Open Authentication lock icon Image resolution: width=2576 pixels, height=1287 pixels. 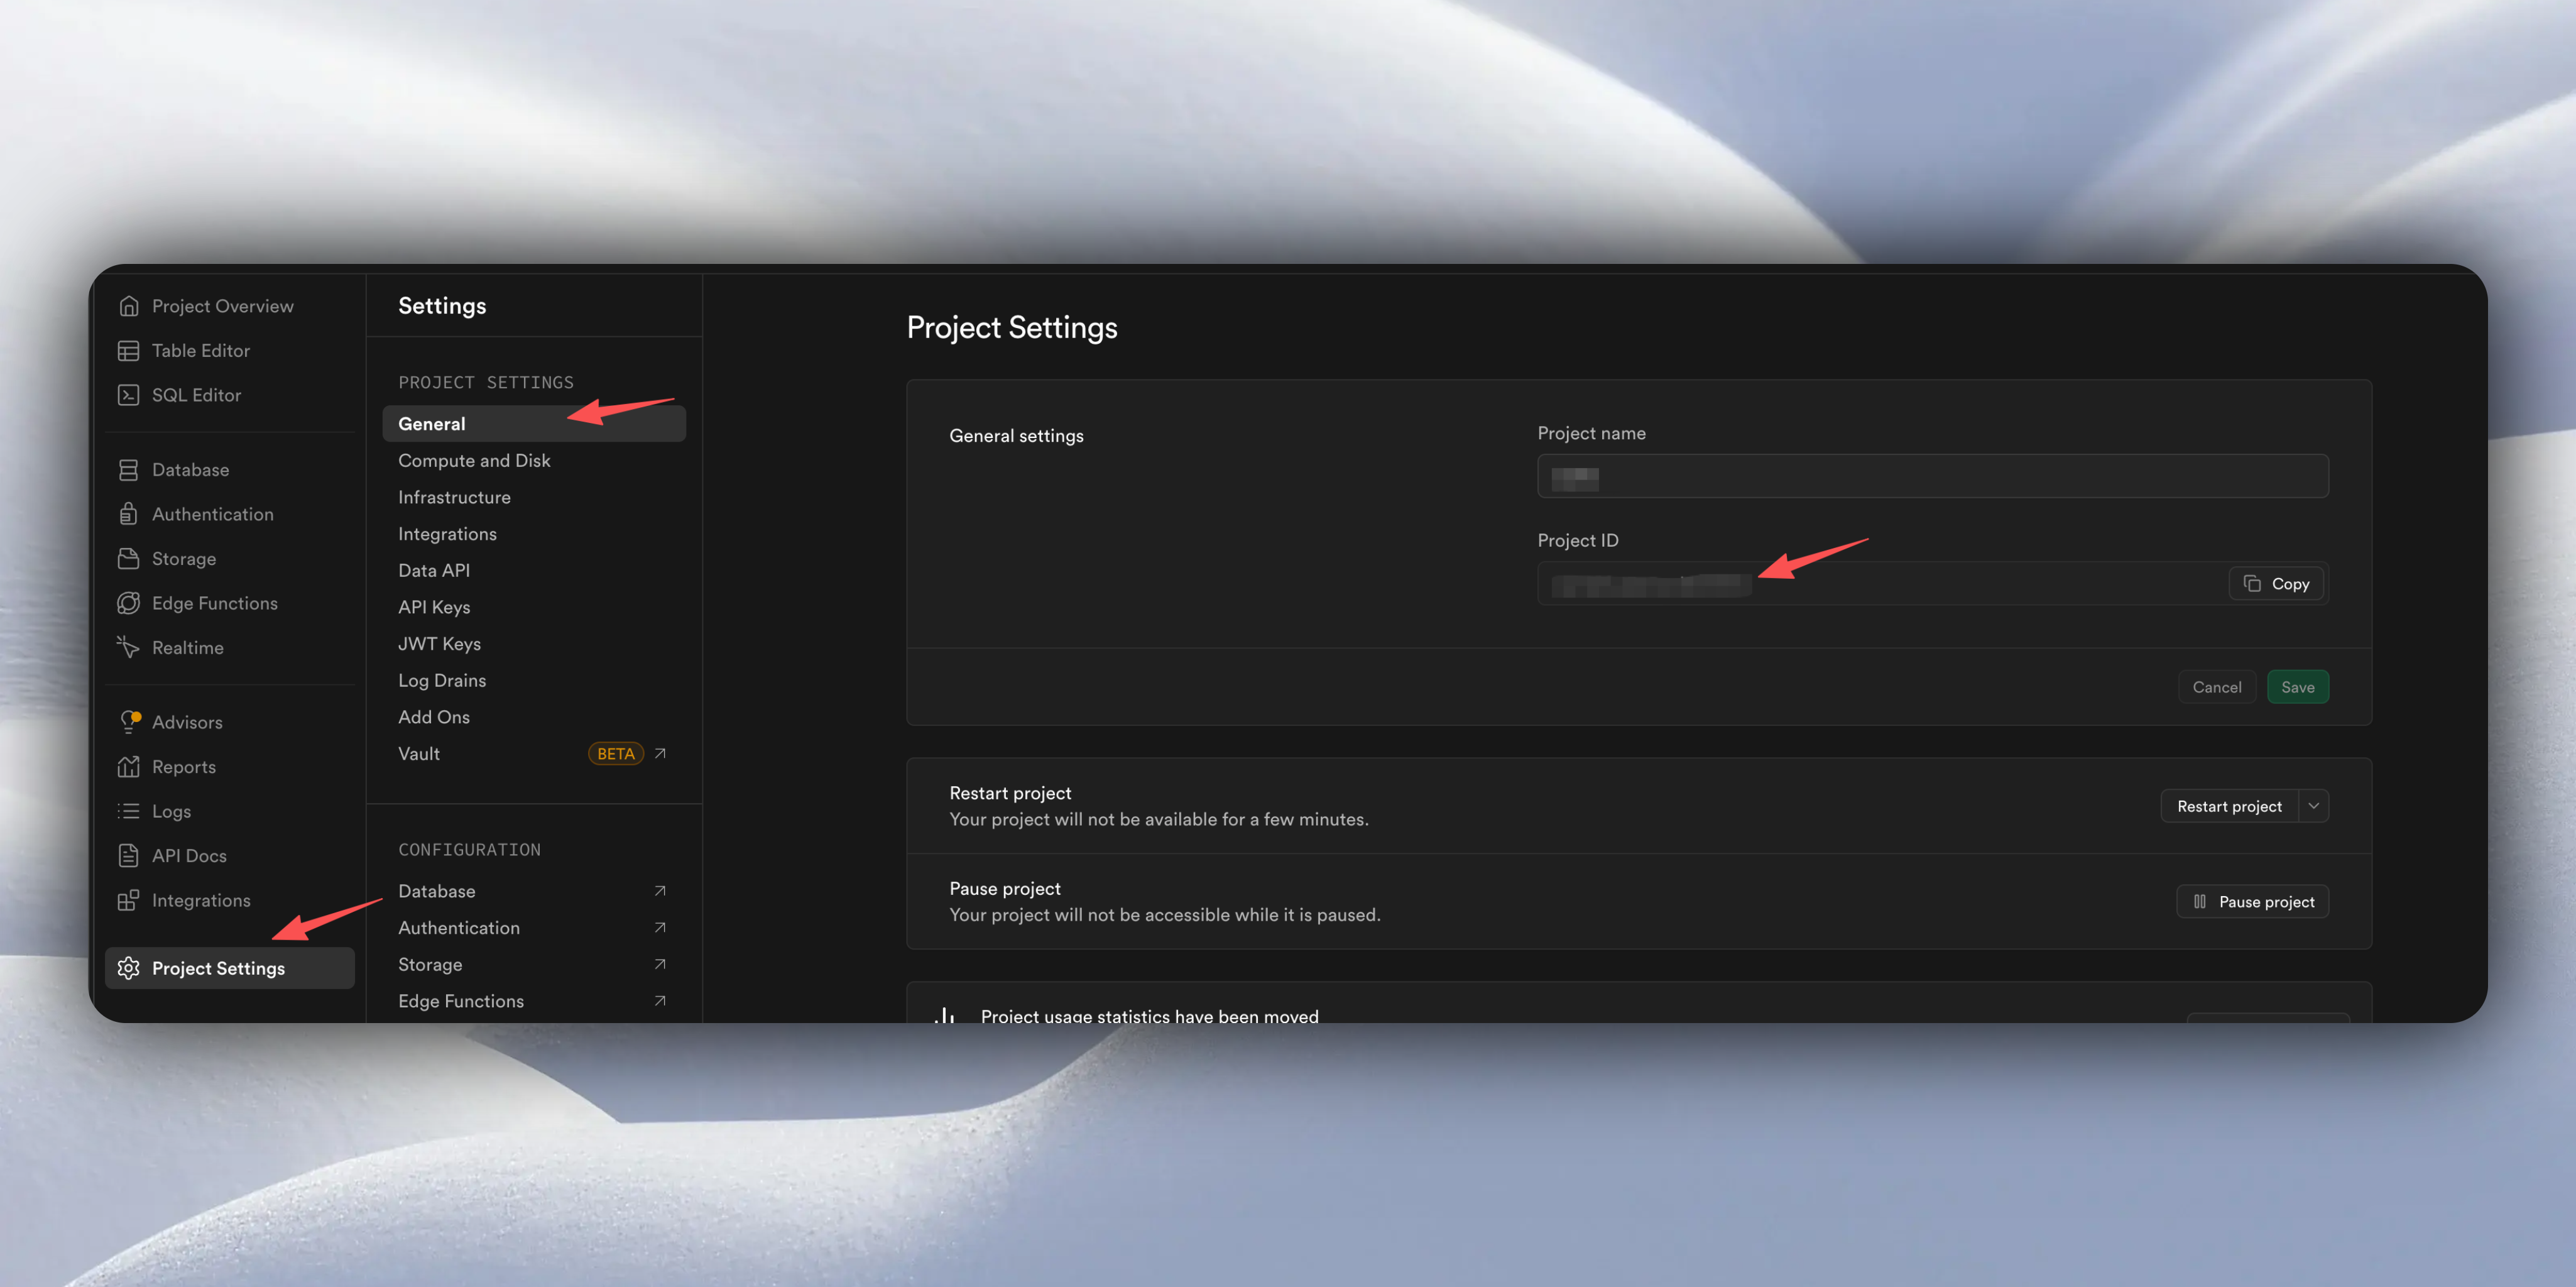tap(128, 514)
